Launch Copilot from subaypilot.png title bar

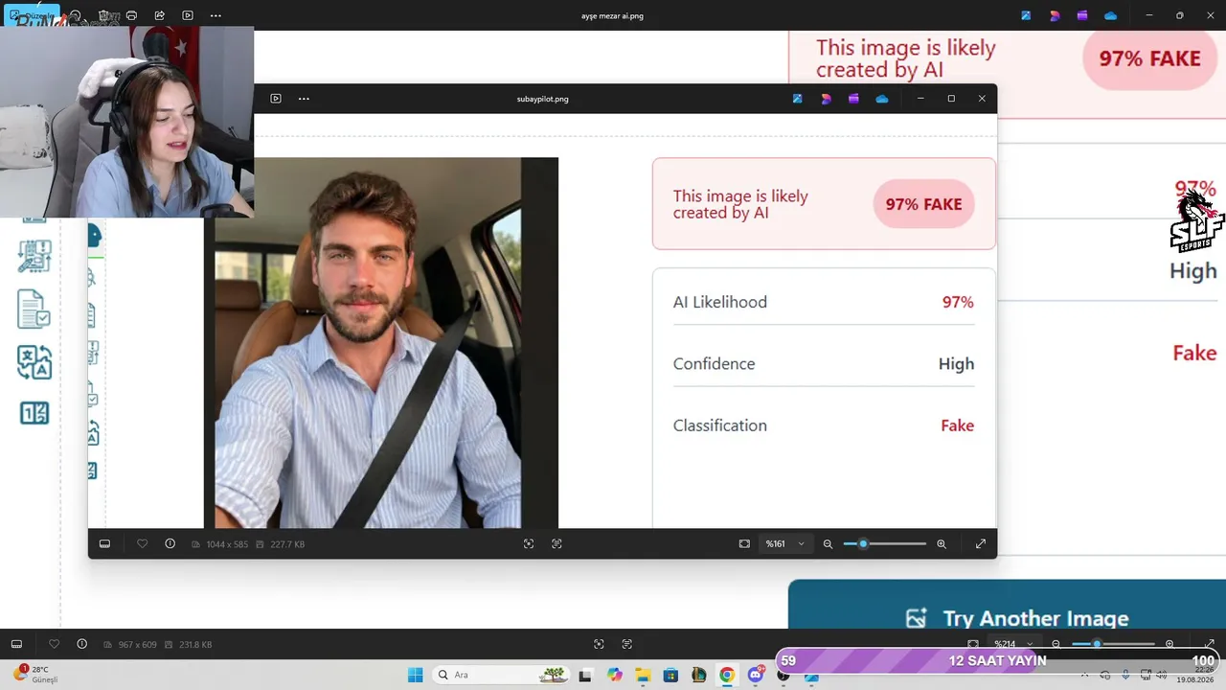pos(826,99)
